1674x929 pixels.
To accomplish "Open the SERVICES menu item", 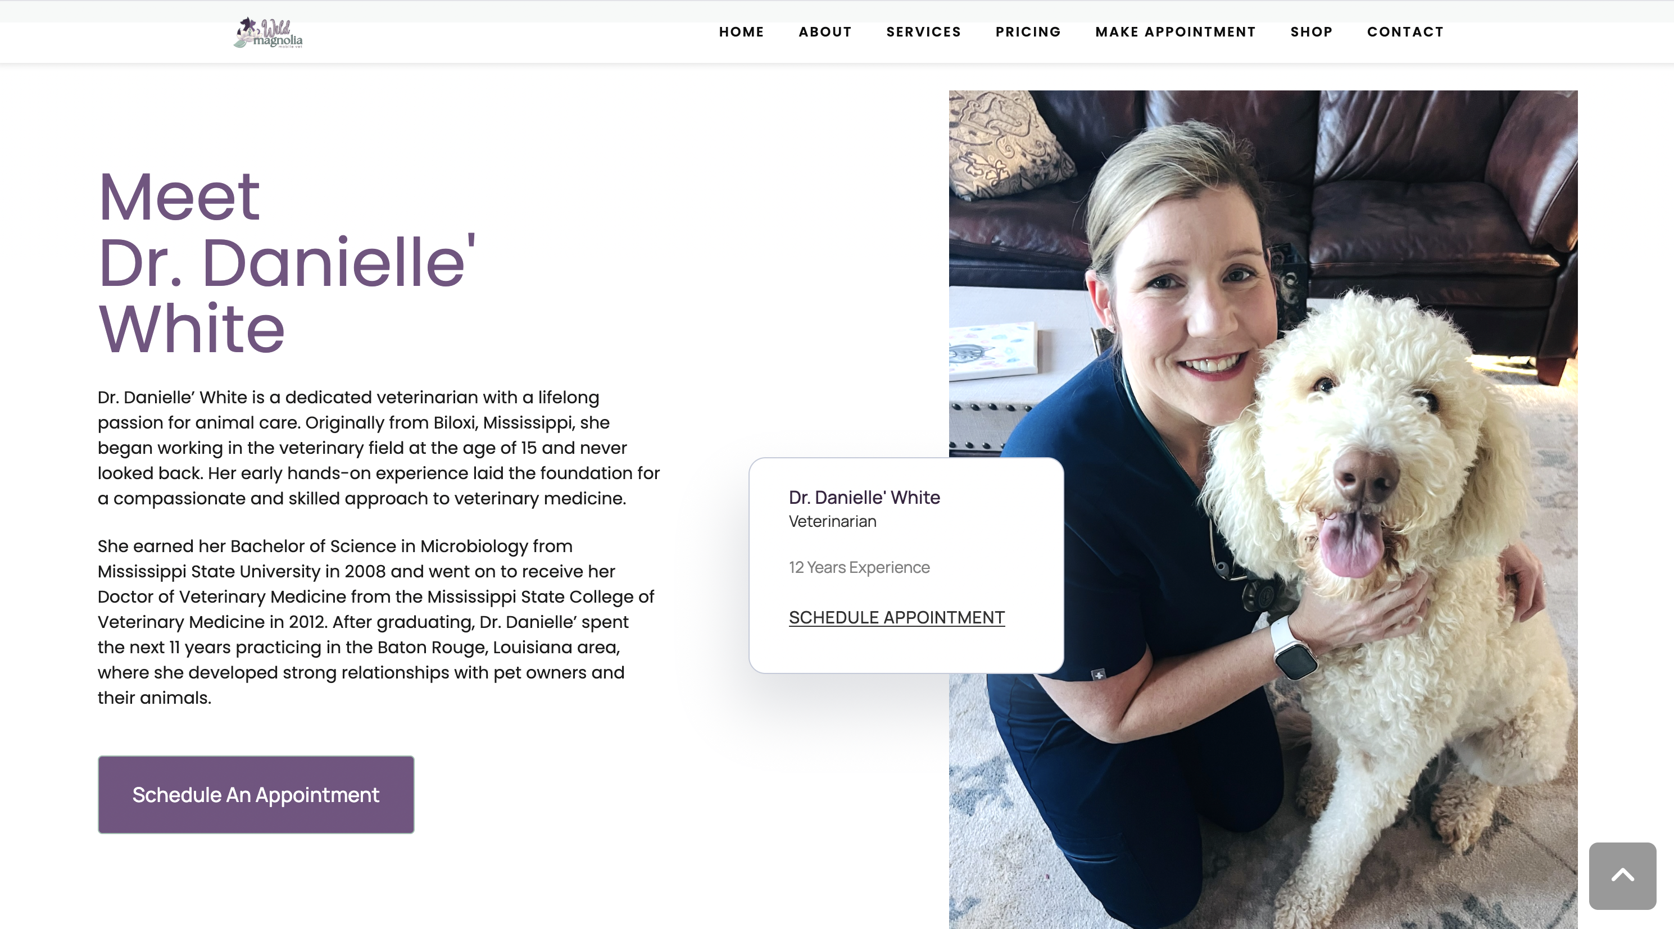I will click(x=923, y=32).
